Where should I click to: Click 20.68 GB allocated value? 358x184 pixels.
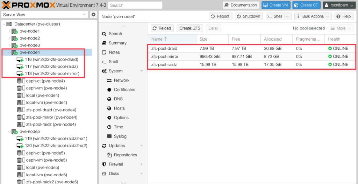click(x=273, y=49)
